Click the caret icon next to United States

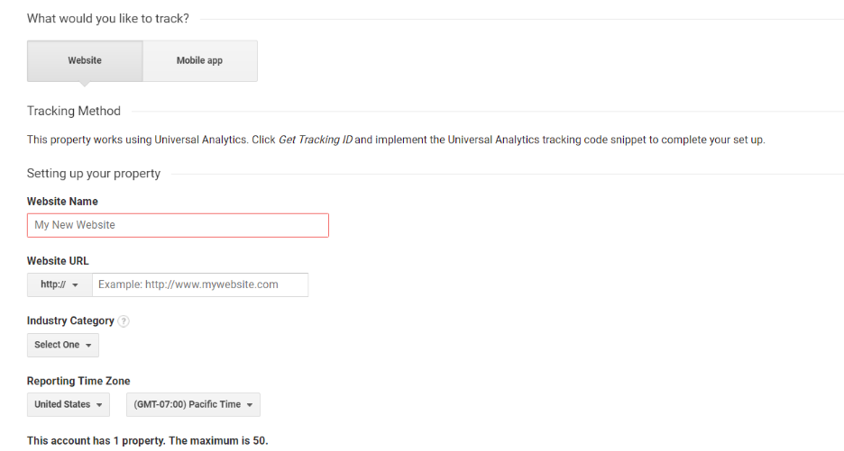point(99,405)
